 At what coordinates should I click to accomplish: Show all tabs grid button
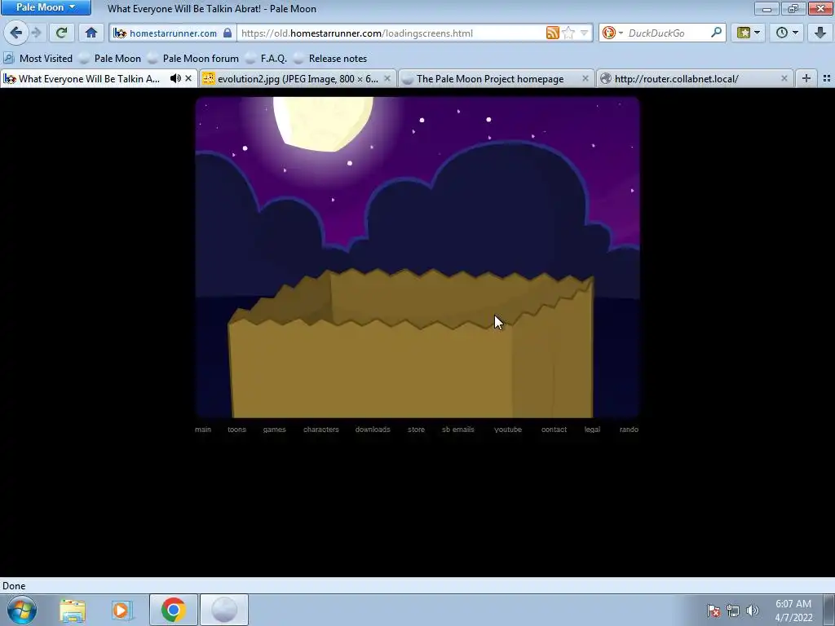(x=827, y=79)
